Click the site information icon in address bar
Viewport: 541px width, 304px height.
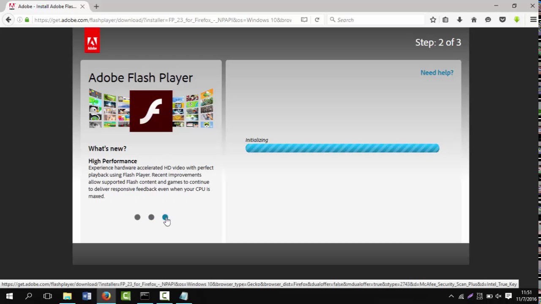click(20, 20)
